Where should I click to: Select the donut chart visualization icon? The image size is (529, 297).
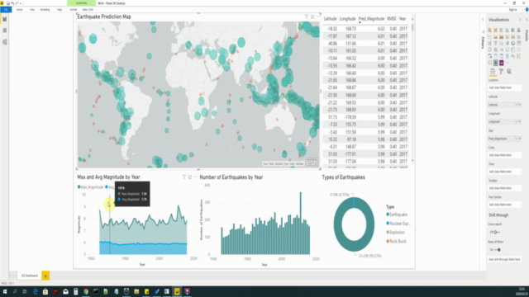tap(512, 43)
